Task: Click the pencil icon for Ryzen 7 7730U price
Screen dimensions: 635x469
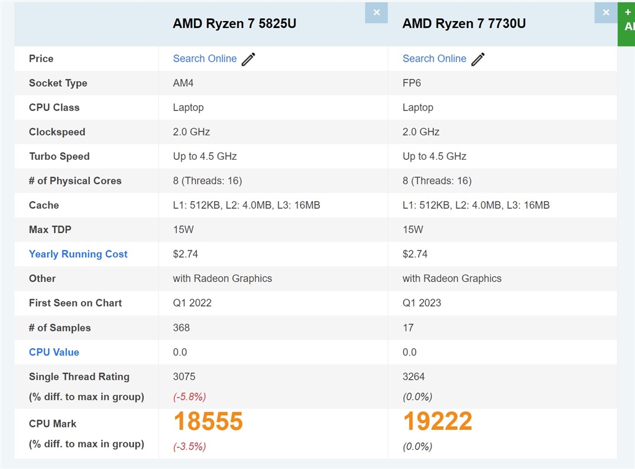Action: pyautogui.click(x=478, y=59)
